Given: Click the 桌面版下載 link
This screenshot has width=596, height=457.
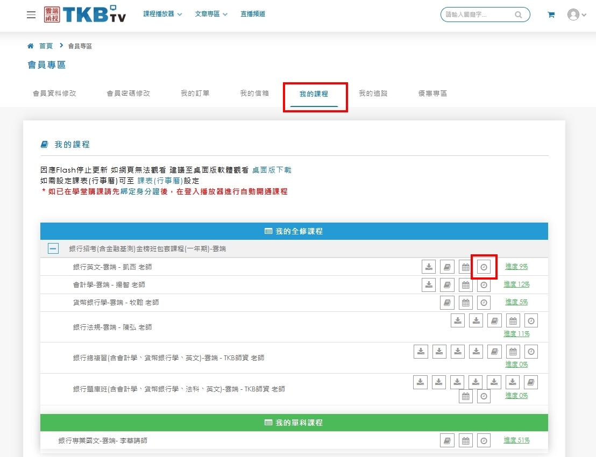Looking at the screenshot, I should pos(272,170).
